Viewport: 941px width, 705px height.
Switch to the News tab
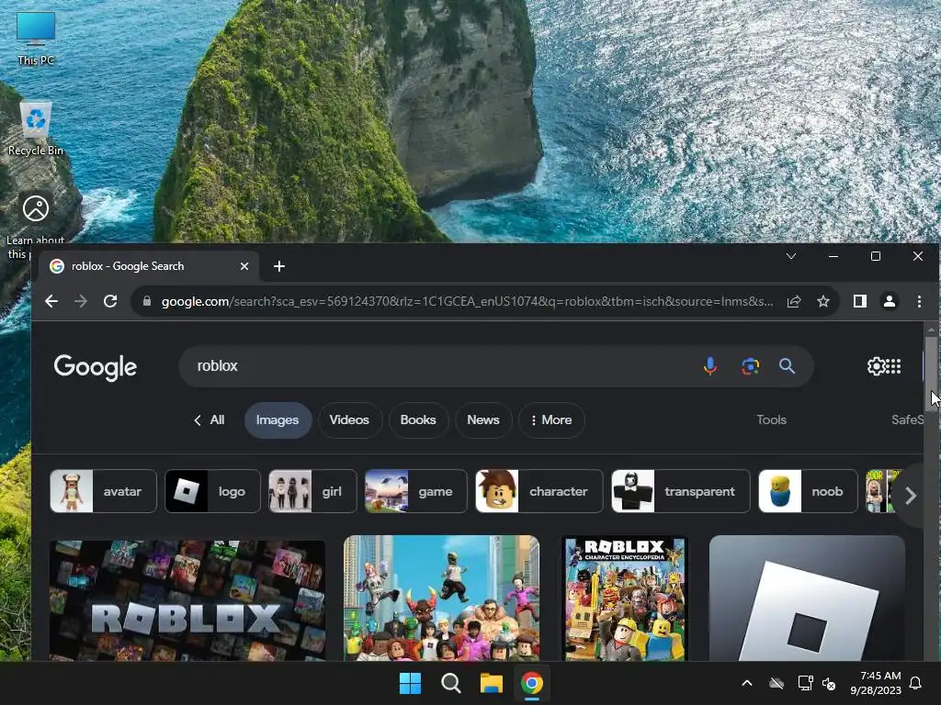pos(483,420)
